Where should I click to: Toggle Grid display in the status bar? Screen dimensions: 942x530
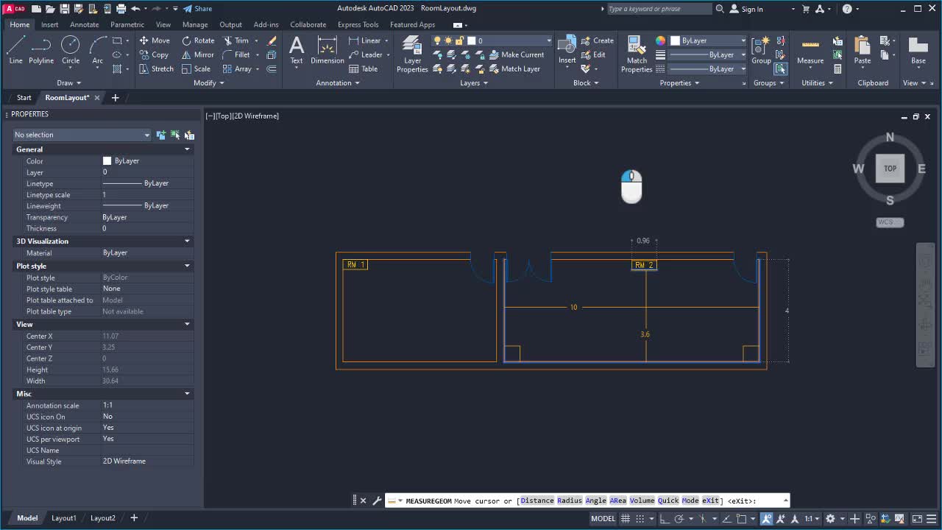[x=625, y=518]
